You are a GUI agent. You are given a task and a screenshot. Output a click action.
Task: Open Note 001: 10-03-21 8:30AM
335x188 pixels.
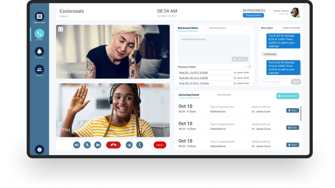pyautogui.click(x=193, y=73)
